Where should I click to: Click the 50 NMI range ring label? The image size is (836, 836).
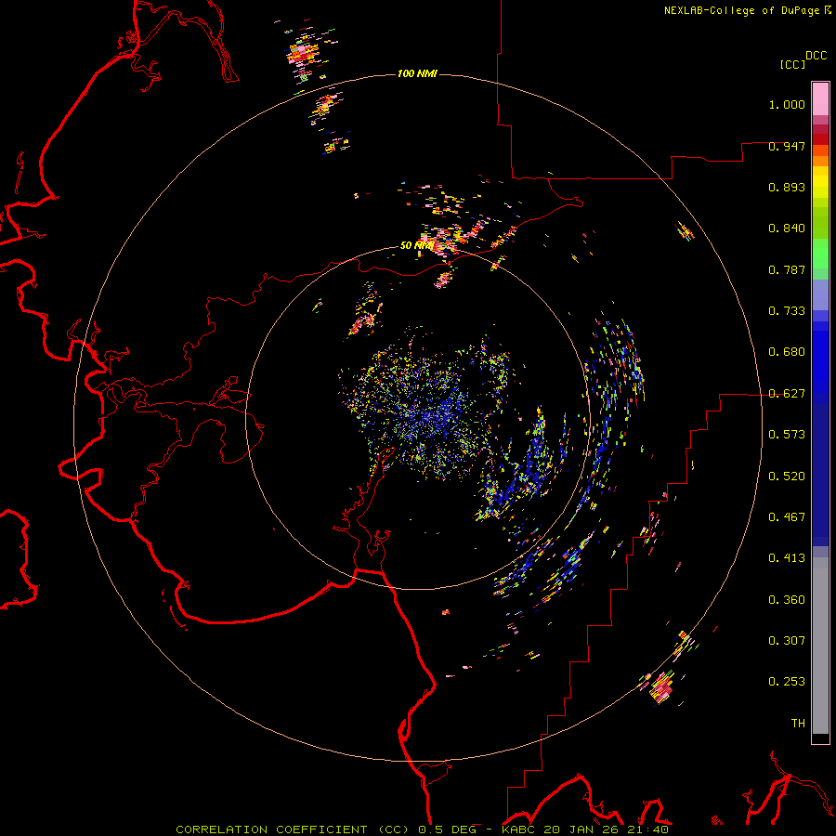tap(417, 246)
